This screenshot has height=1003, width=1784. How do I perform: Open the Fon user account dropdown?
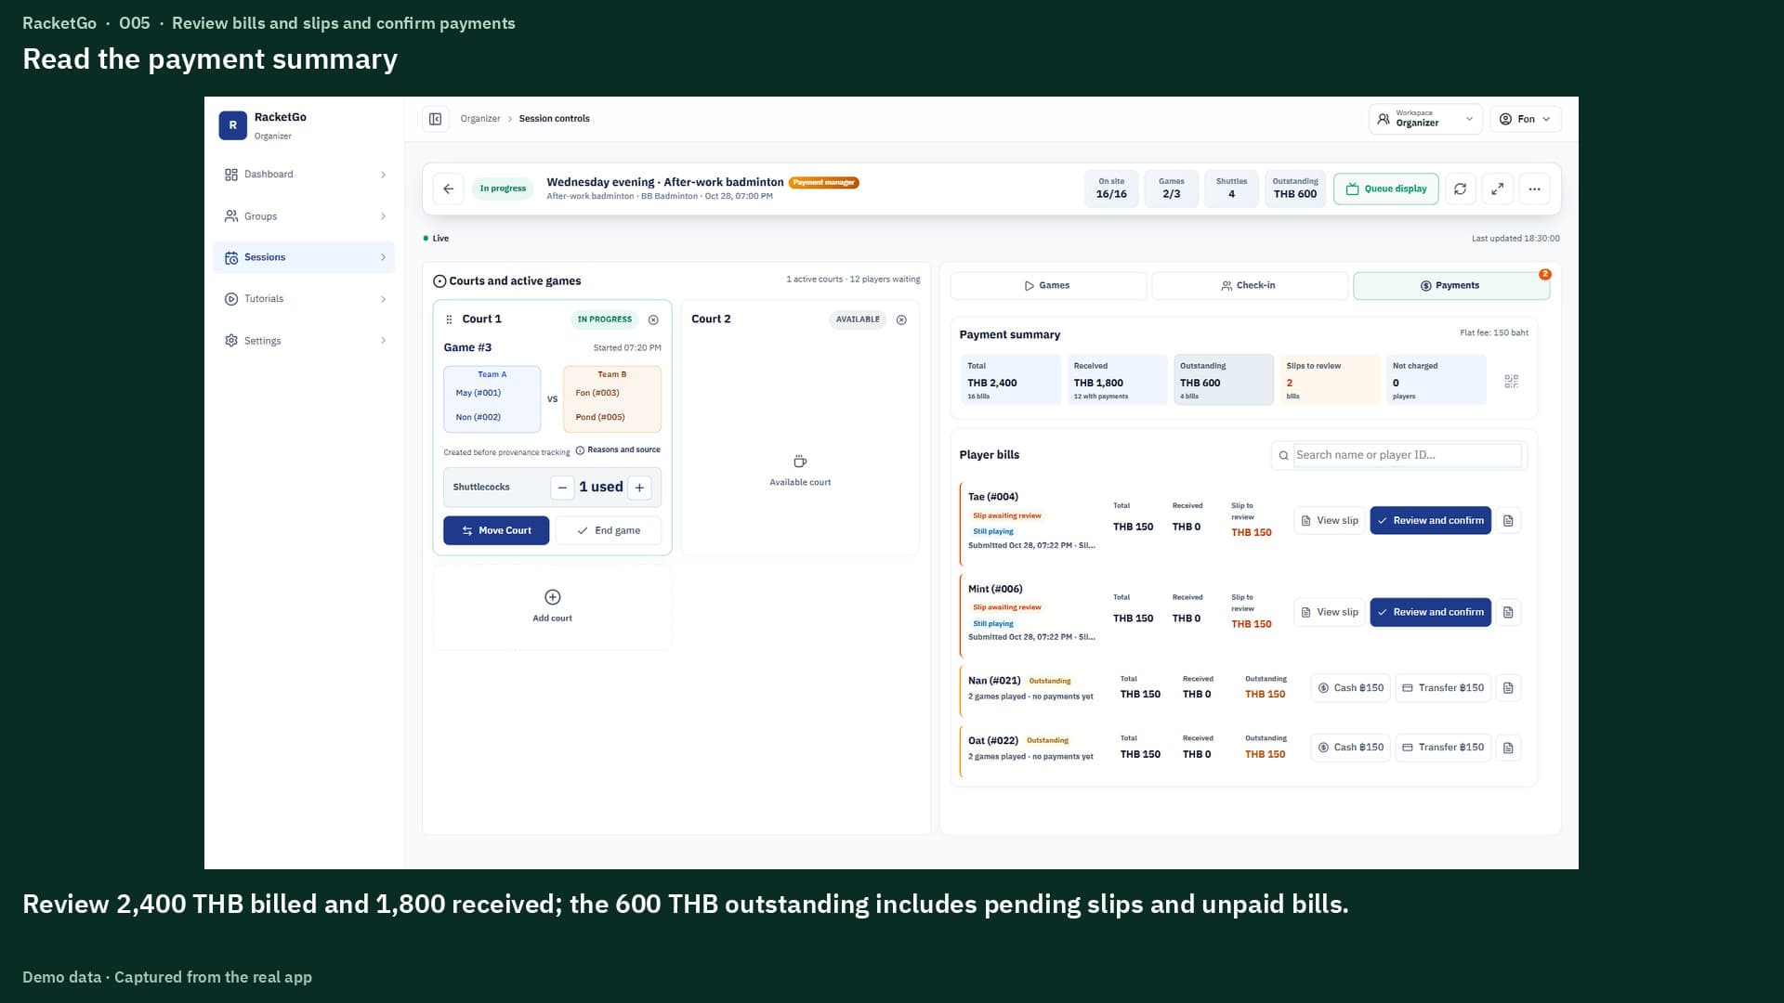(1526, 119)
